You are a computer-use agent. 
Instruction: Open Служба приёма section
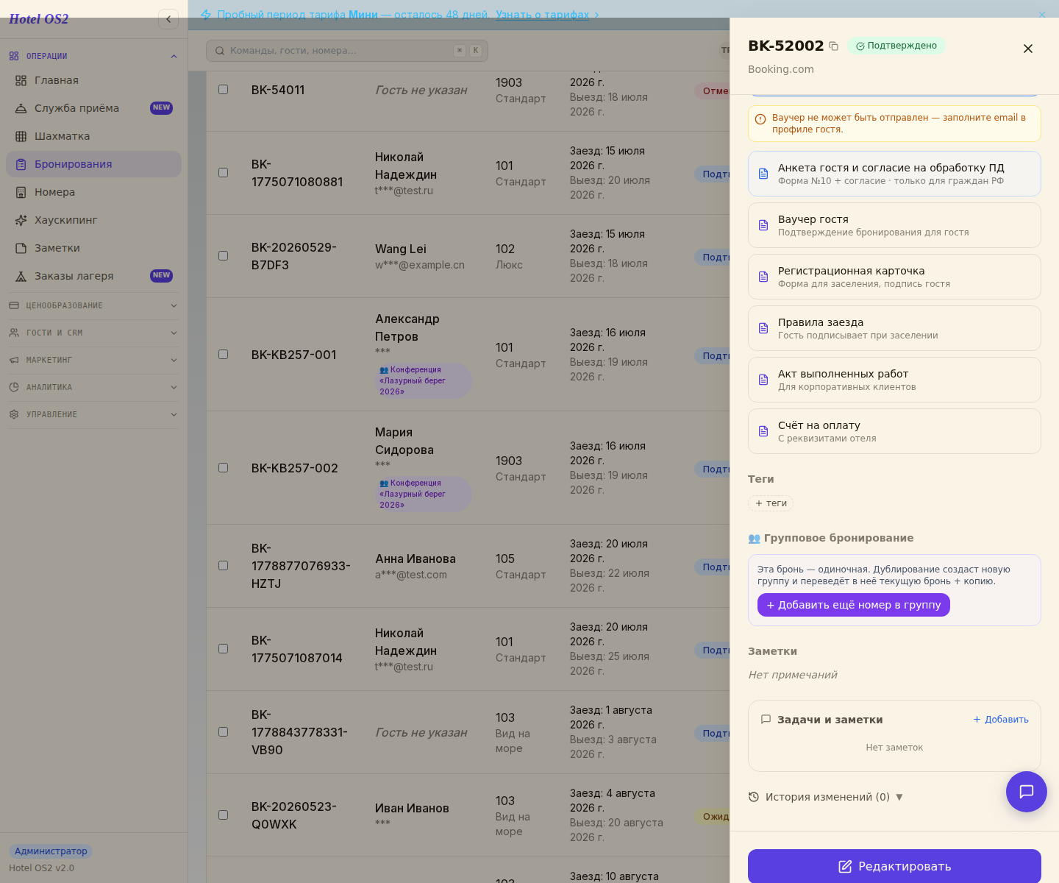click(x=93, y=108)
